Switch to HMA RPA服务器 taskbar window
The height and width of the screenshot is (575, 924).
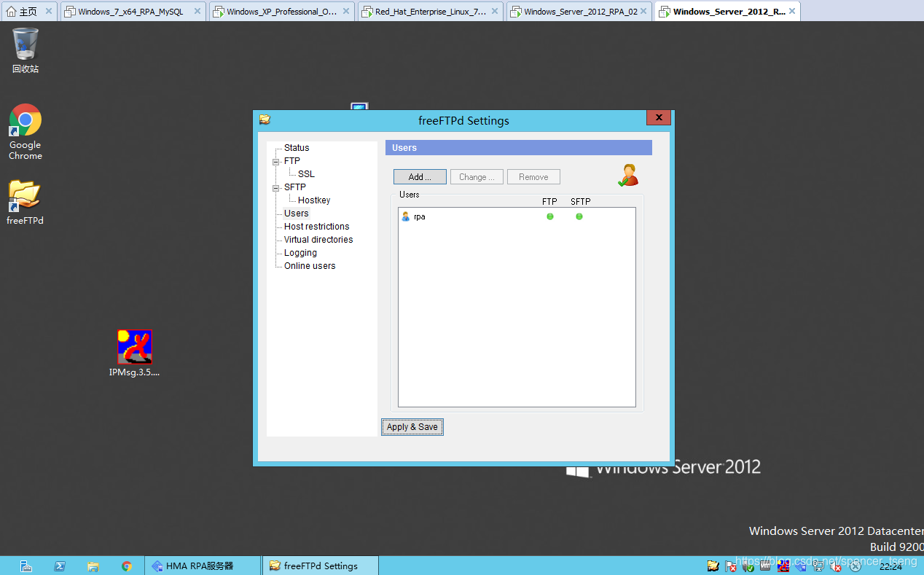202,566
